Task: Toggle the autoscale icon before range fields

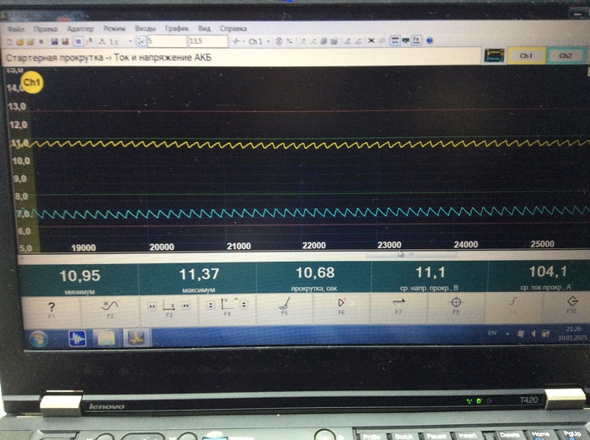Action: click(141, 41)
